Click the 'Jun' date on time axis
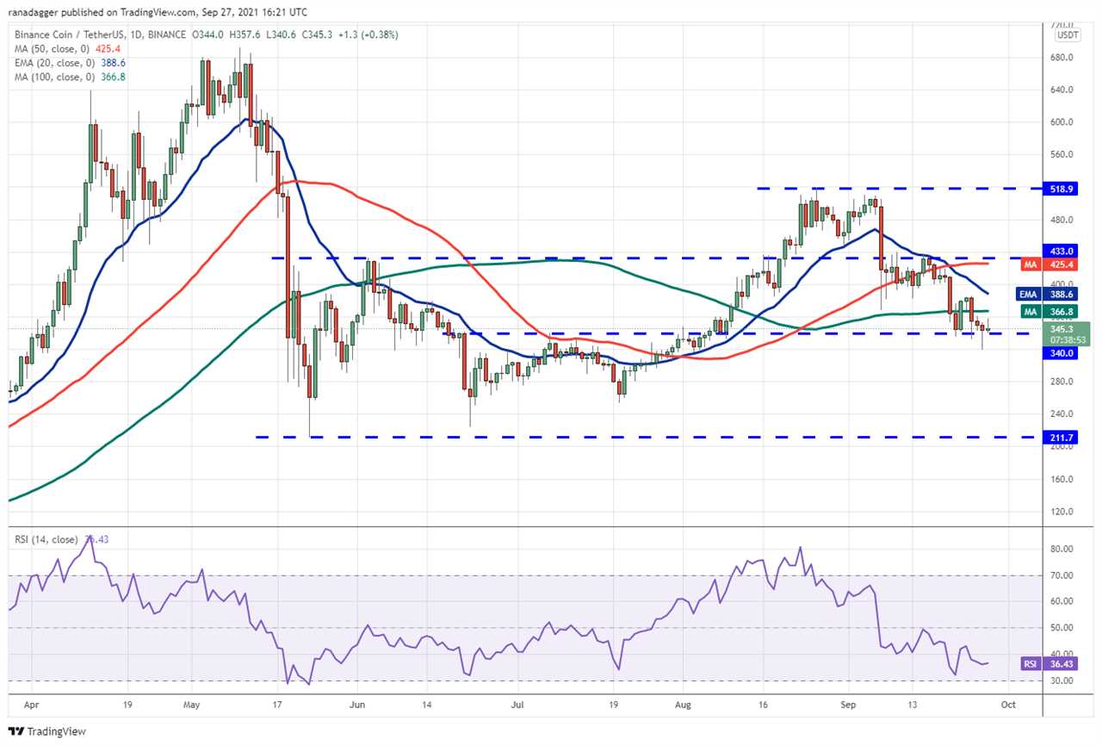 coord(358,704)
